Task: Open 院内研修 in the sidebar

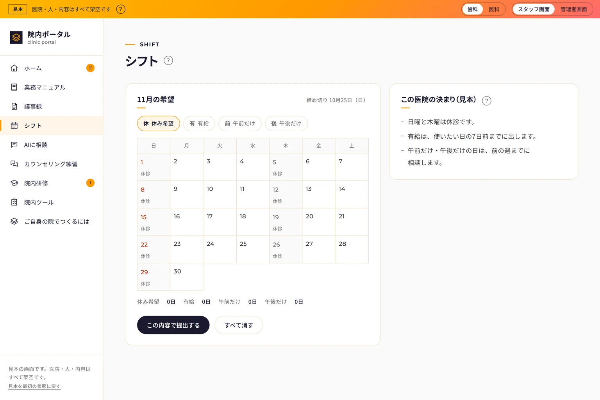Action: click(x=52, y=183)
